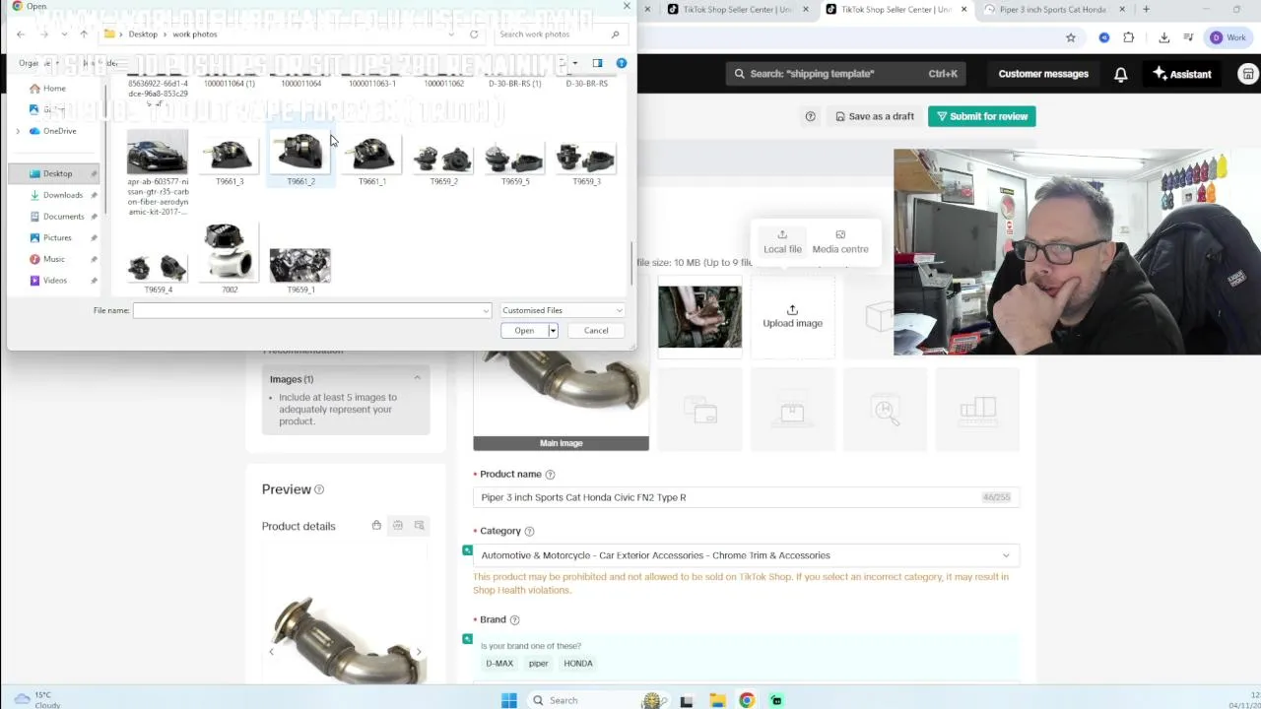Open Videos in the navigation pane
This screenshot has width=1261, height=709.
[54, 281]
